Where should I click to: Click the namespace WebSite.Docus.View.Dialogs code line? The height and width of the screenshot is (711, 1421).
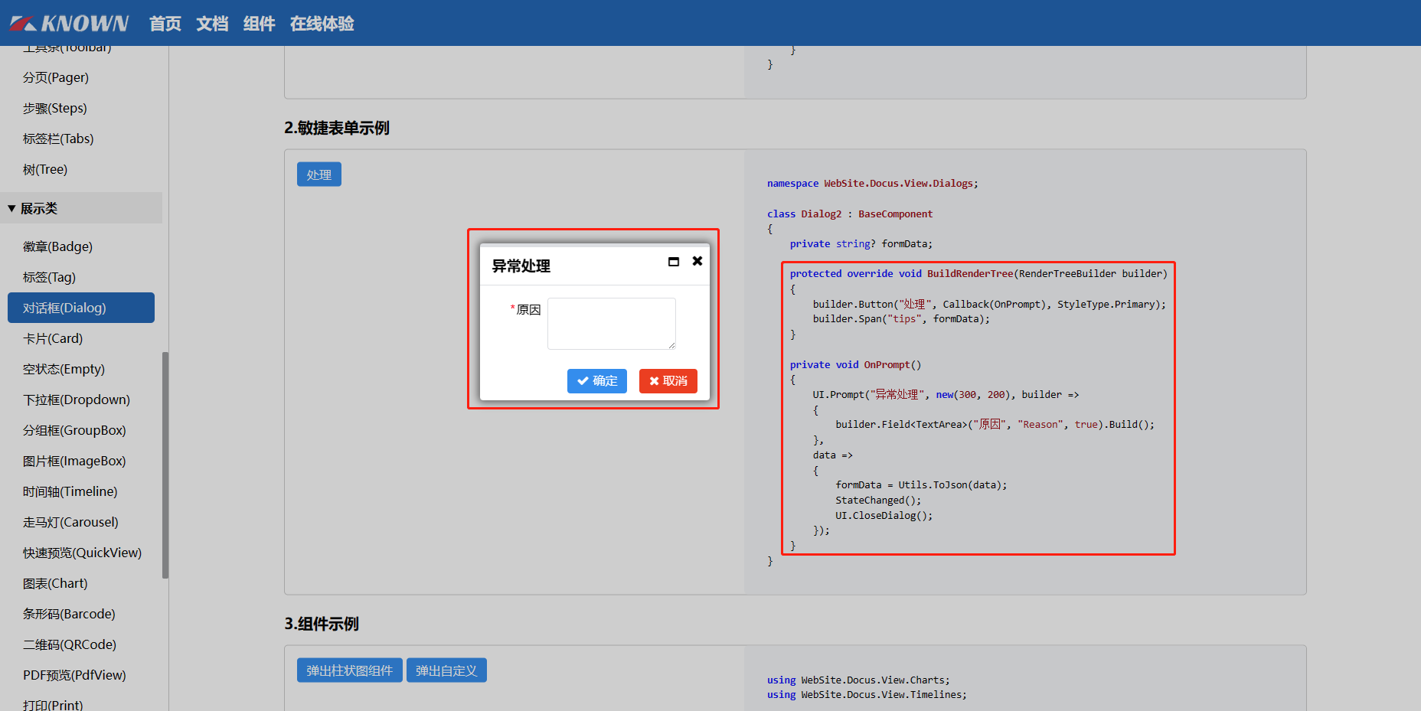point(873,184)
